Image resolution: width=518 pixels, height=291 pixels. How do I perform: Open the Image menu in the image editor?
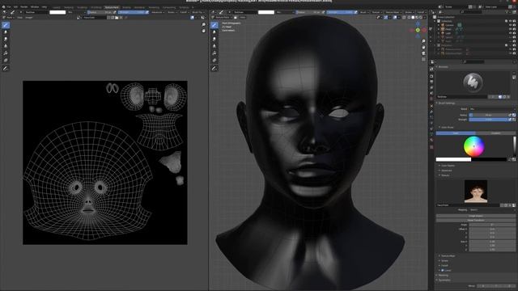point(29,18)
